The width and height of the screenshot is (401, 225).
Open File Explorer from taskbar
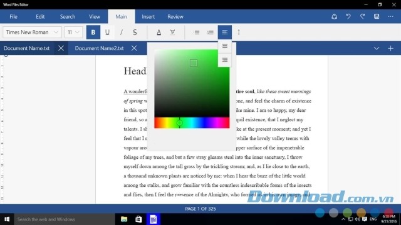click(x=124, y=219)
